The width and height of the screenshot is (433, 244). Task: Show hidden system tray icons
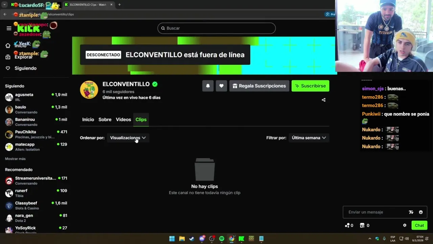(x=370, y=239)
